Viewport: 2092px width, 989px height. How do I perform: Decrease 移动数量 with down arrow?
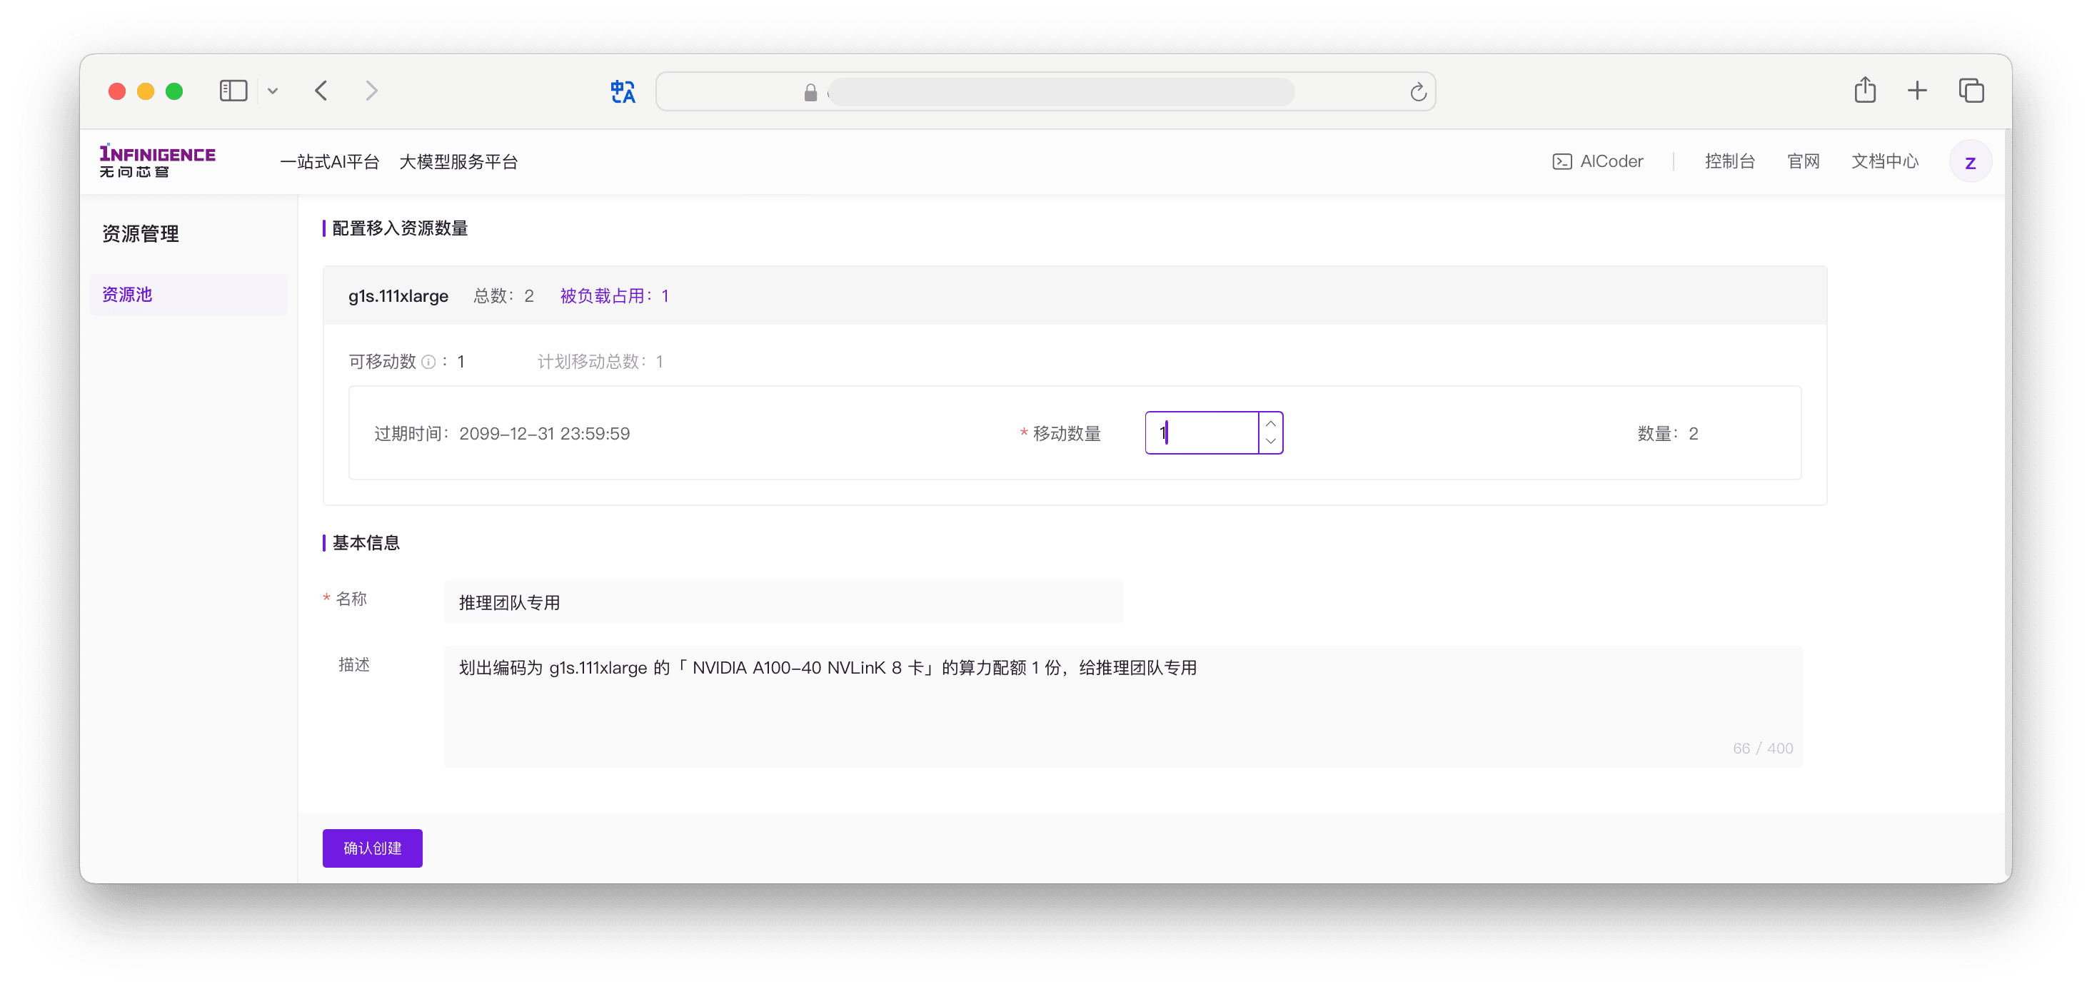(1271, 443)
